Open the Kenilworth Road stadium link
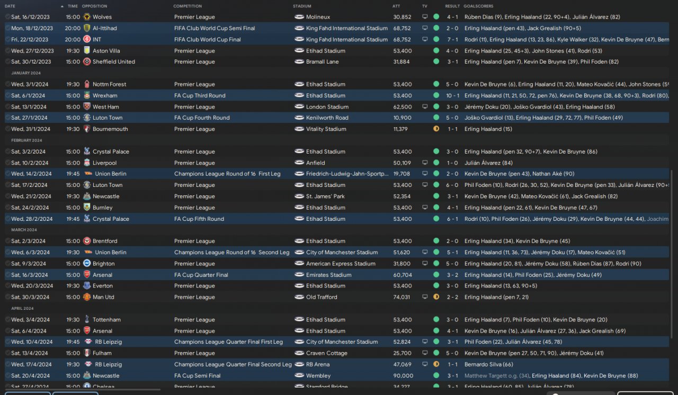Viewport: 678px width, 395px height. point(327,118)
